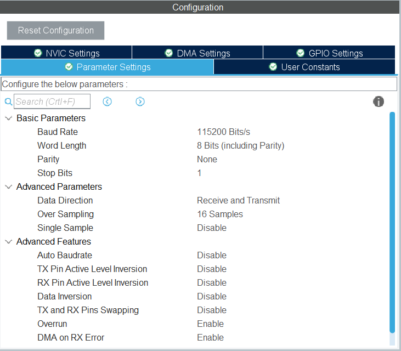This screenshot has width=401, height=351.
Task: Open the Parity value None
Action: point(207,159)
